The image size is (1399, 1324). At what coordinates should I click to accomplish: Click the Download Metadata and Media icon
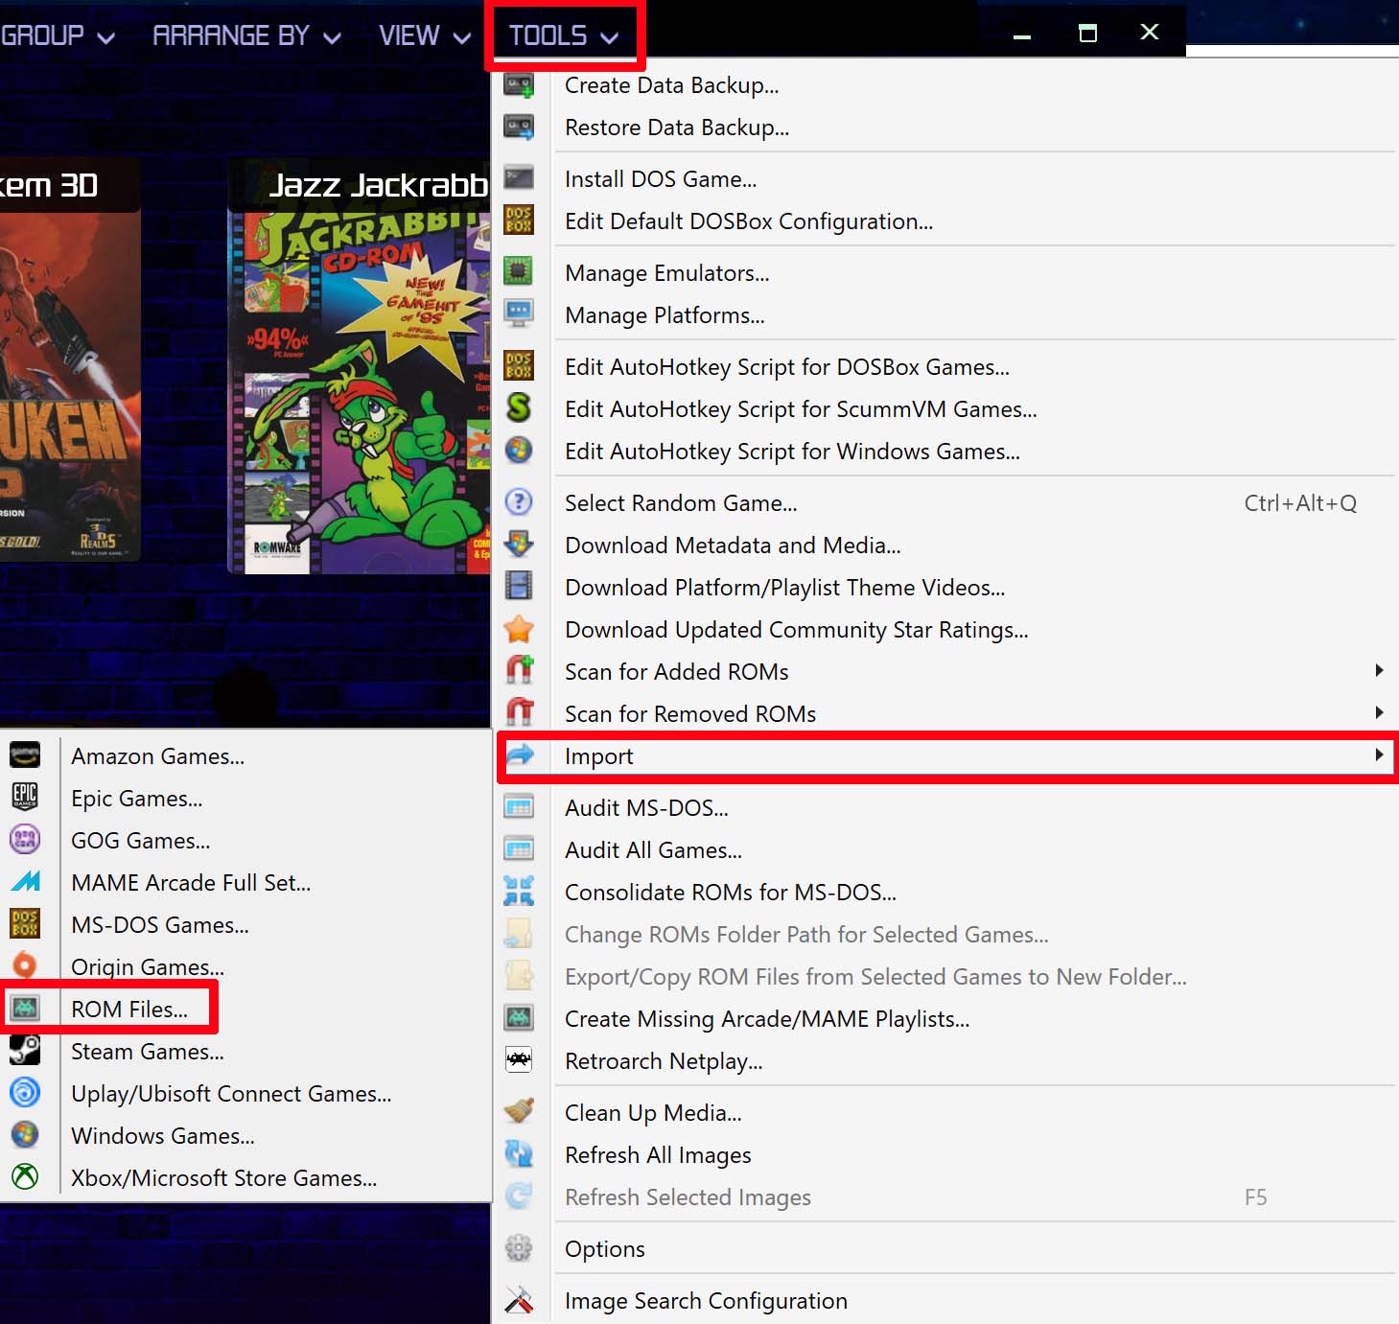519,544
